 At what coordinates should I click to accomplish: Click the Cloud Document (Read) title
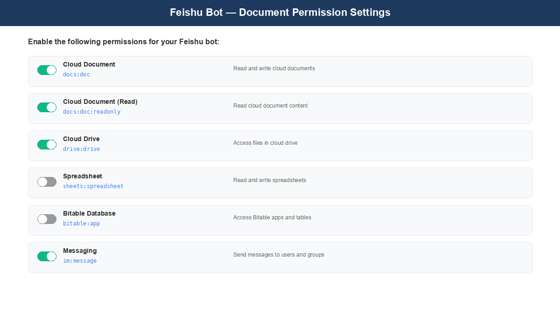click(x=100, y=102)
